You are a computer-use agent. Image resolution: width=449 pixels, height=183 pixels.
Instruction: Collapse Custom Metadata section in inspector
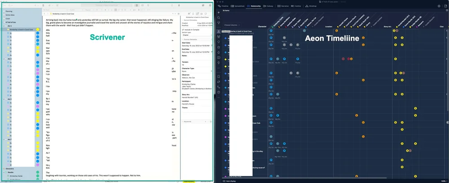(183, 39)
